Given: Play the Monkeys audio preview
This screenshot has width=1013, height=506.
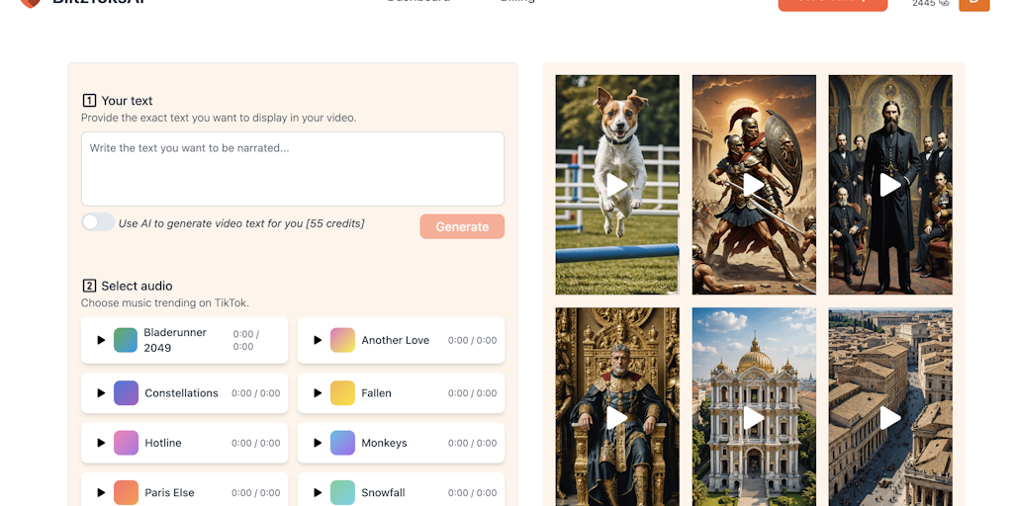Looking at the screenshot, I should (x=318, y=443).
